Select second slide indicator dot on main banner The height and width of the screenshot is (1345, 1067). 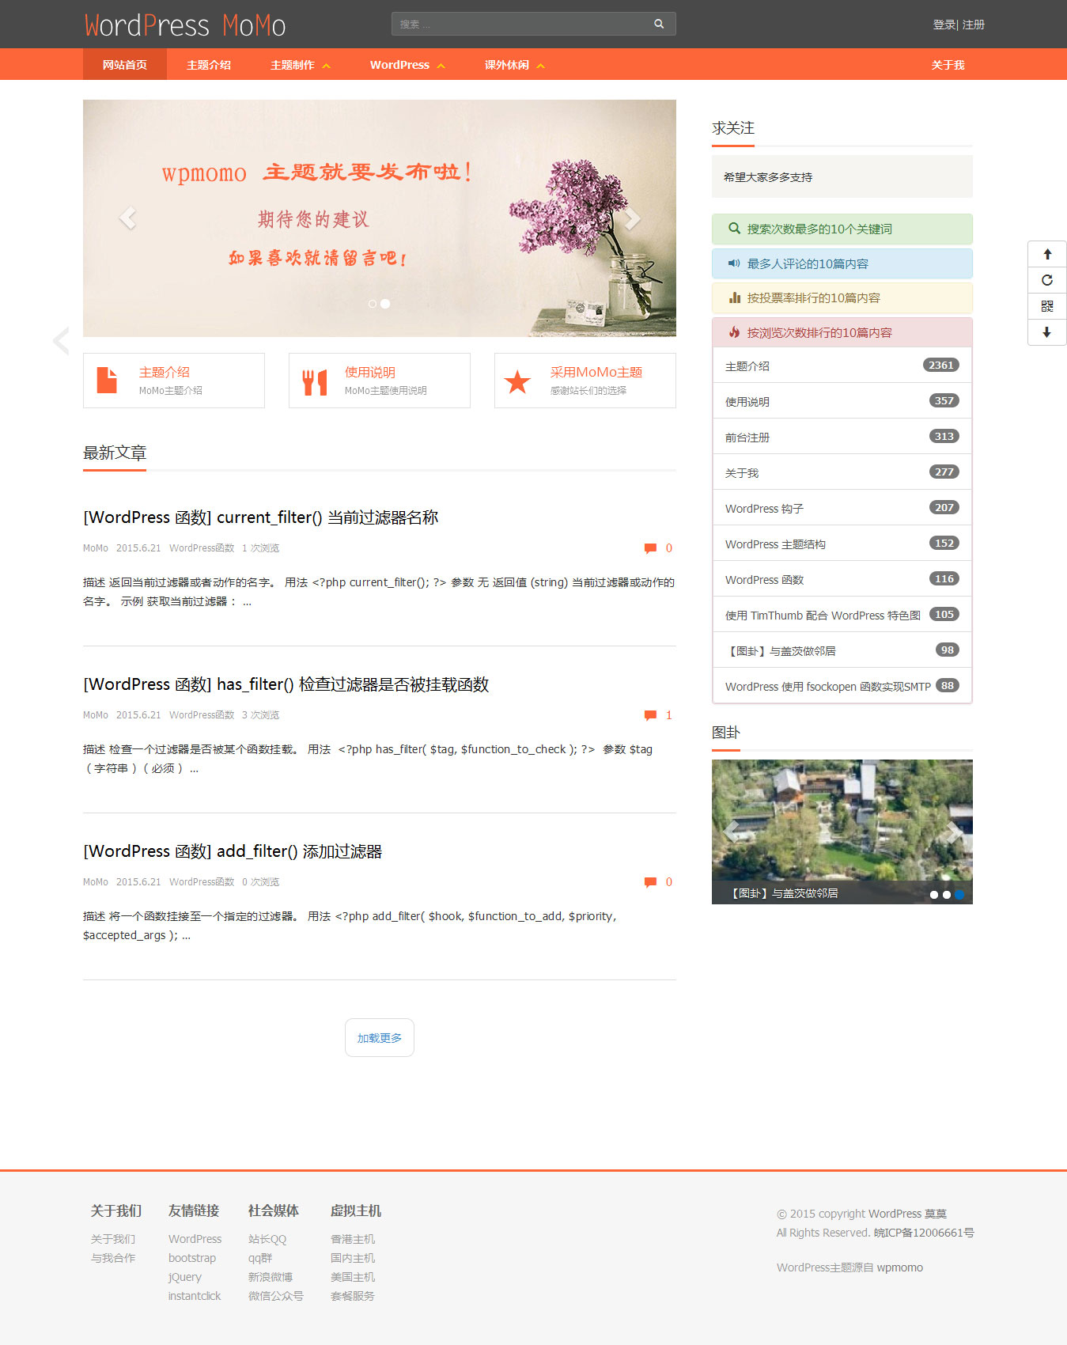[x=385, y=304]
